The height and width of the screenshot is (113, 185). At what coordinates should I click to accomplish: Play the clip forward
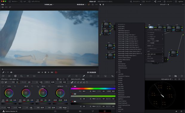48,72
